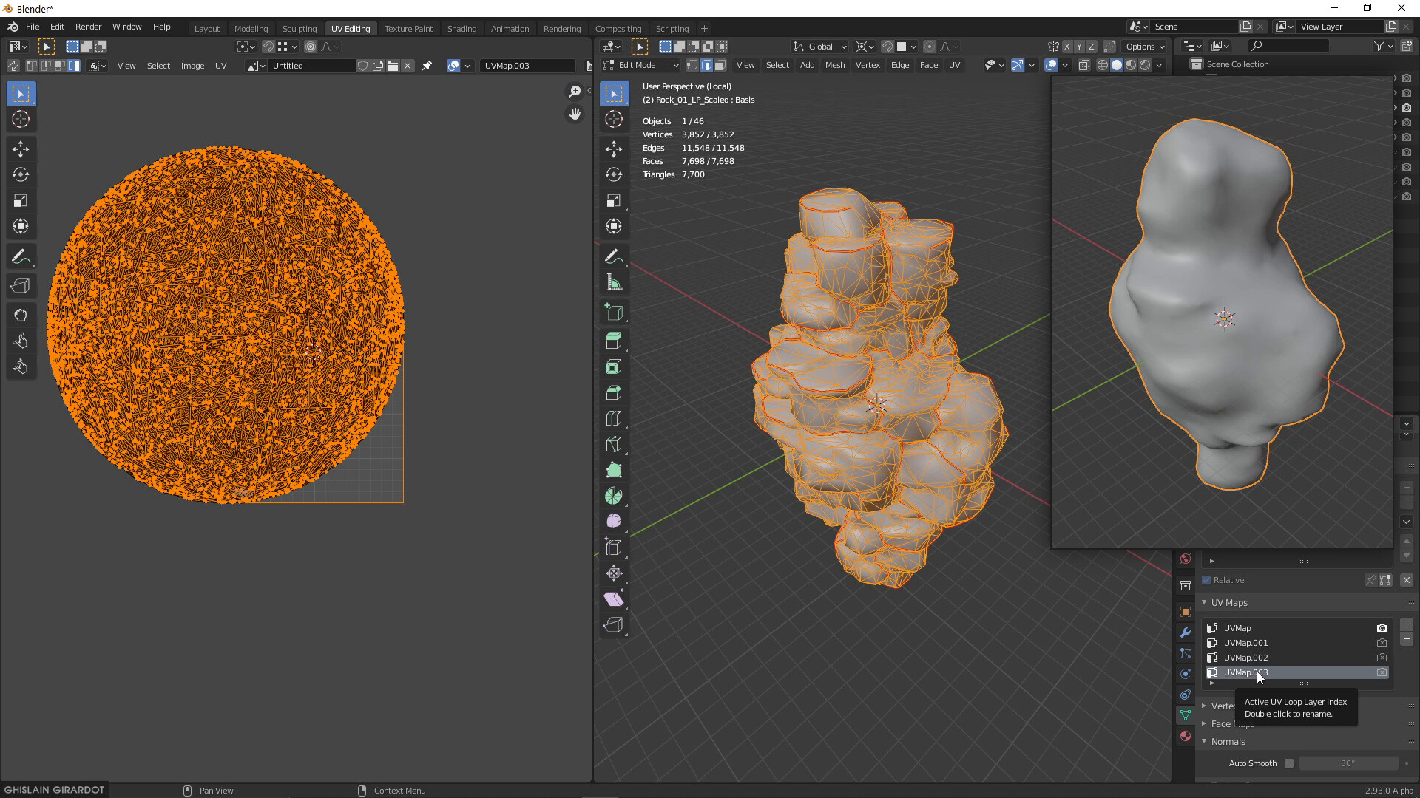1420x798 pixels.
Task: Set UVMap.001 active for render
Action: [x=1382, y=643]
